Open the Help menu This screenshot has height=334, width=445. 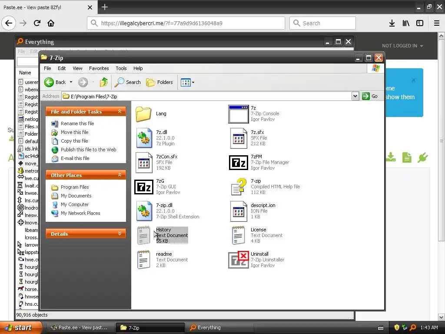coord(138,68)
